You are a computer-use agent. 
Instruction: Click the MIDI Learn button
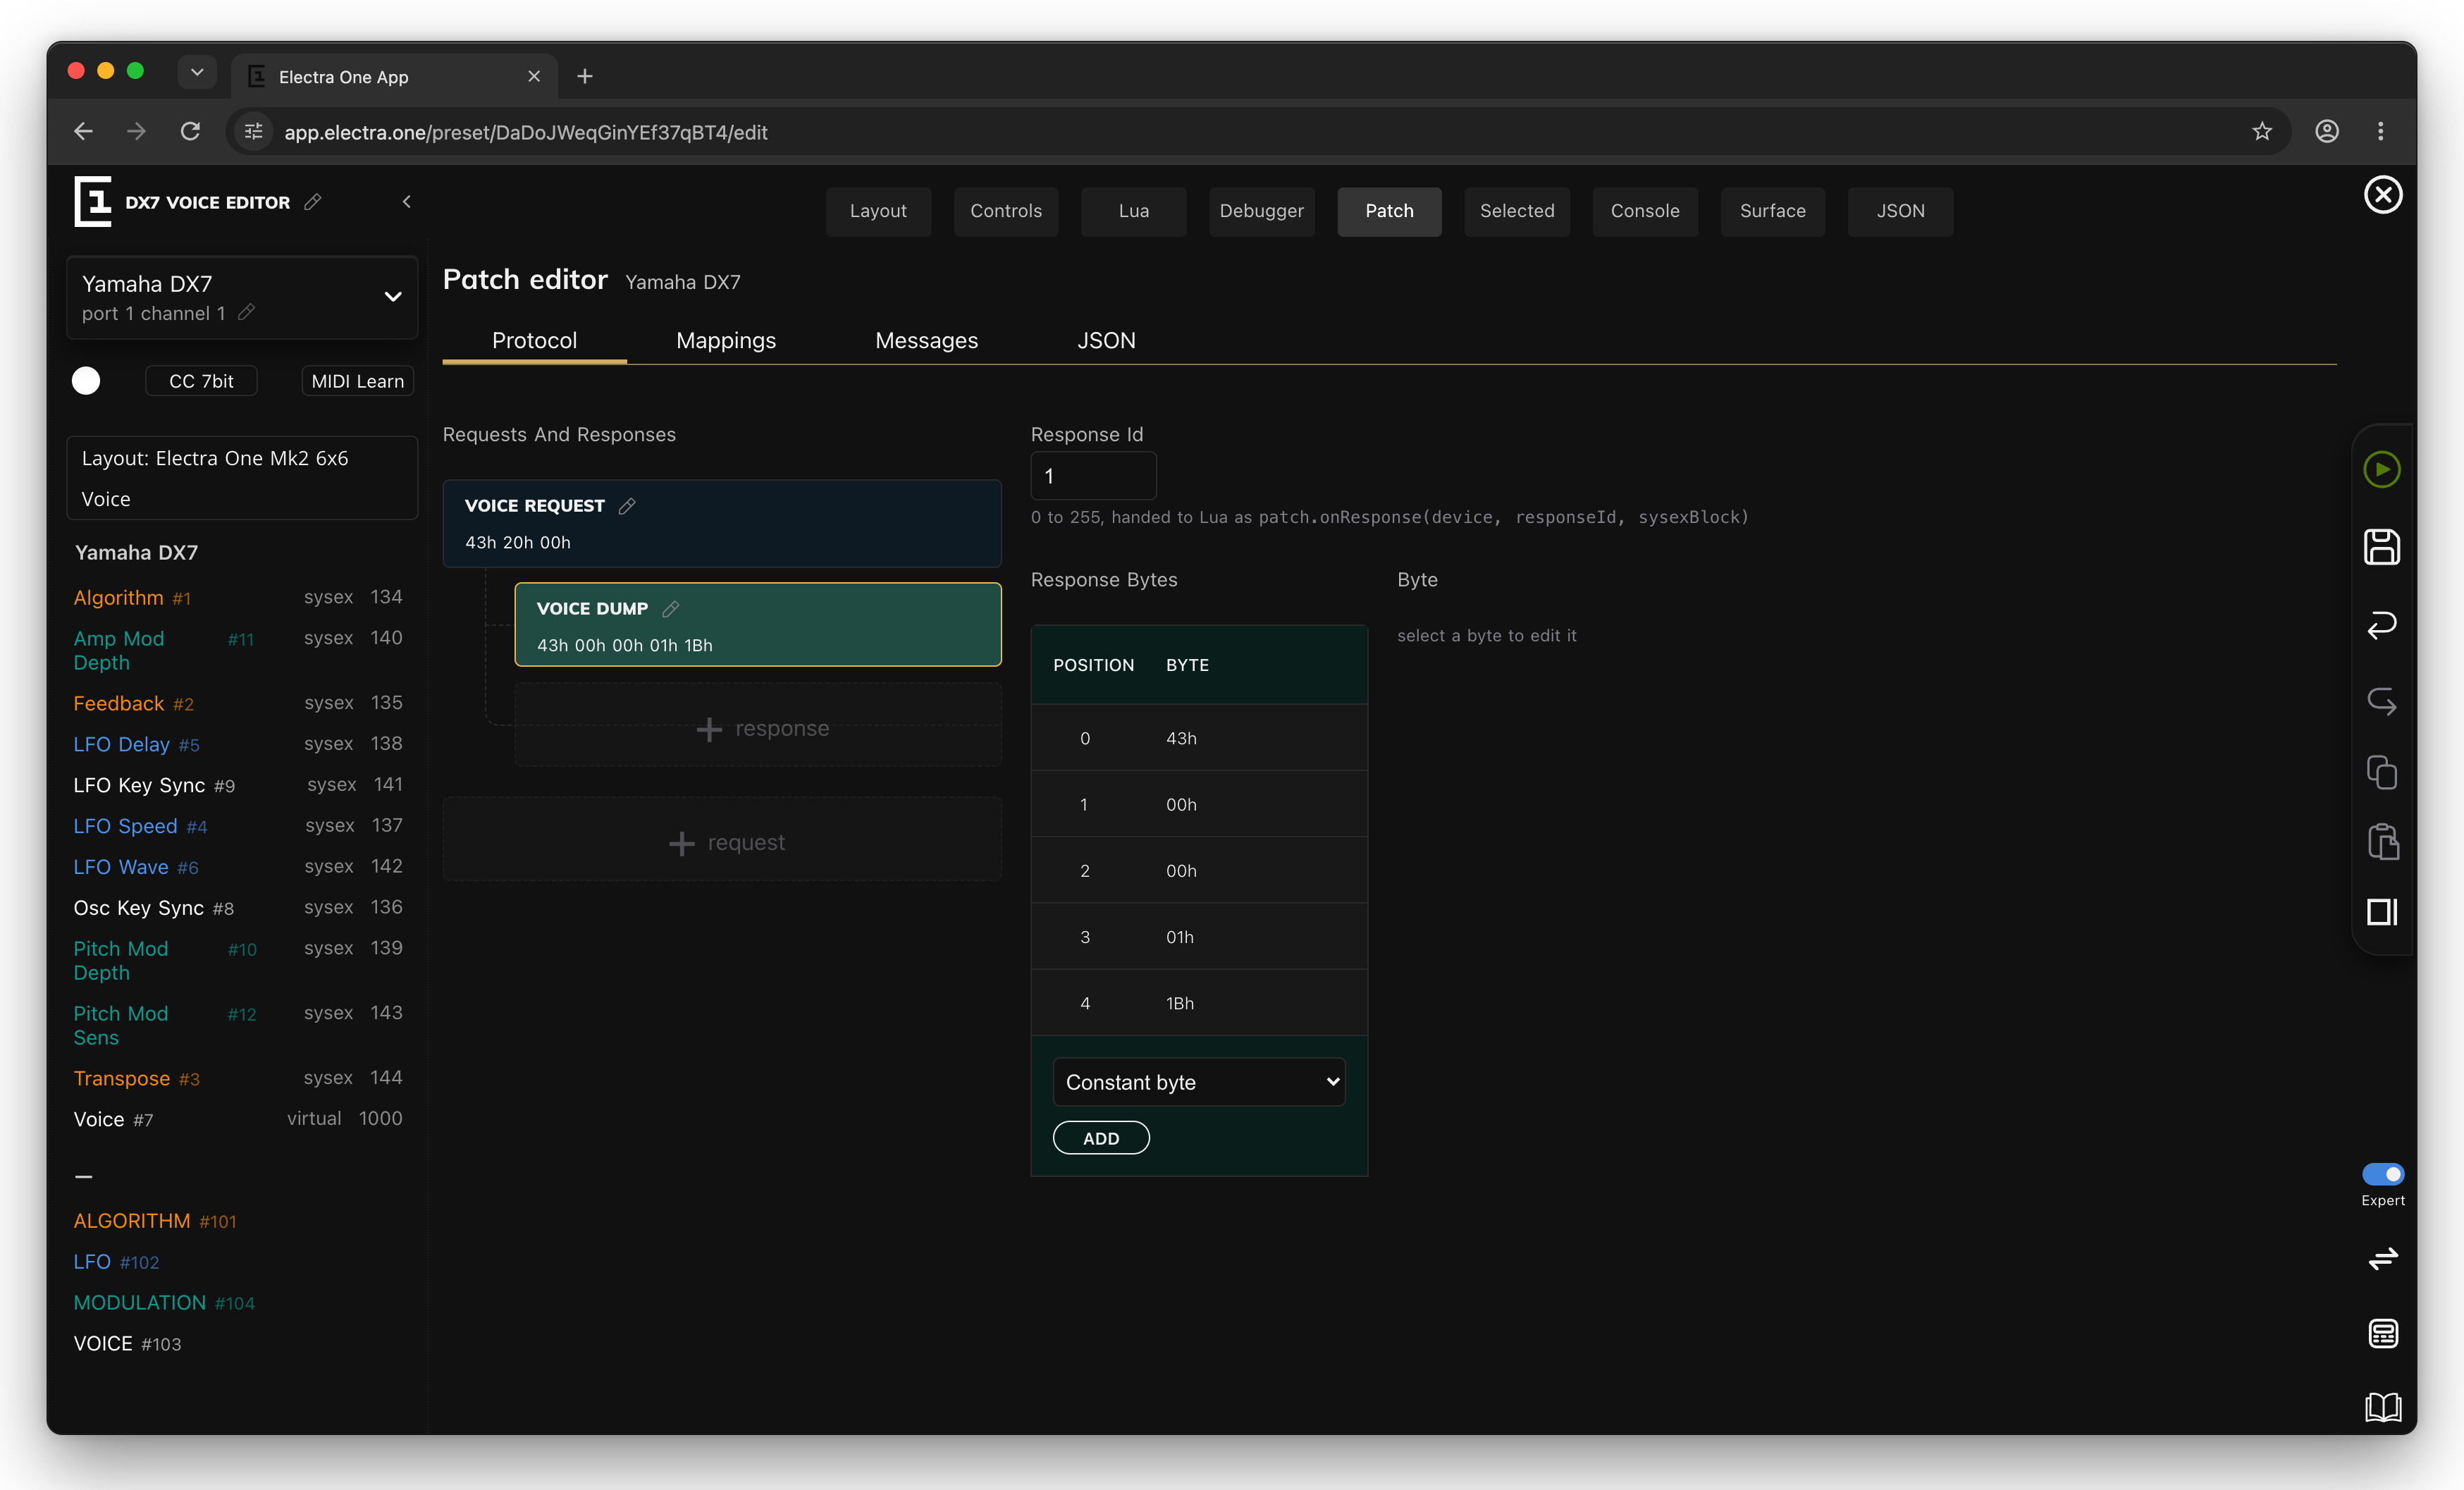tap(357, 381)
